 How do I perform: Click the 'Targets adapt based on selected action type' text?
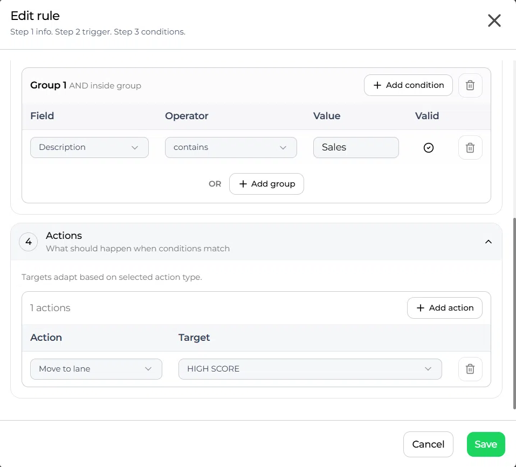coord(112,277)
